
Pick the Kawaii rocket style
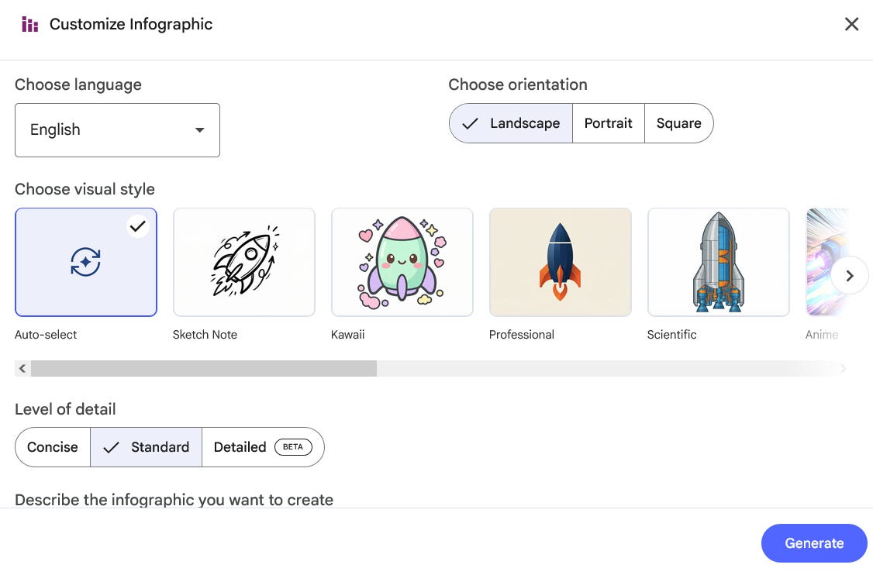pyautogui.click(x=402, y=262)
